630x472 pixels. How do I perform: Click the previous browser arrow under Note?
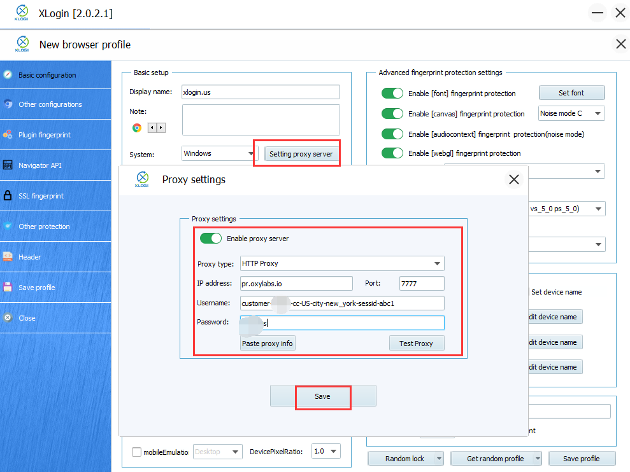(152, 128)
